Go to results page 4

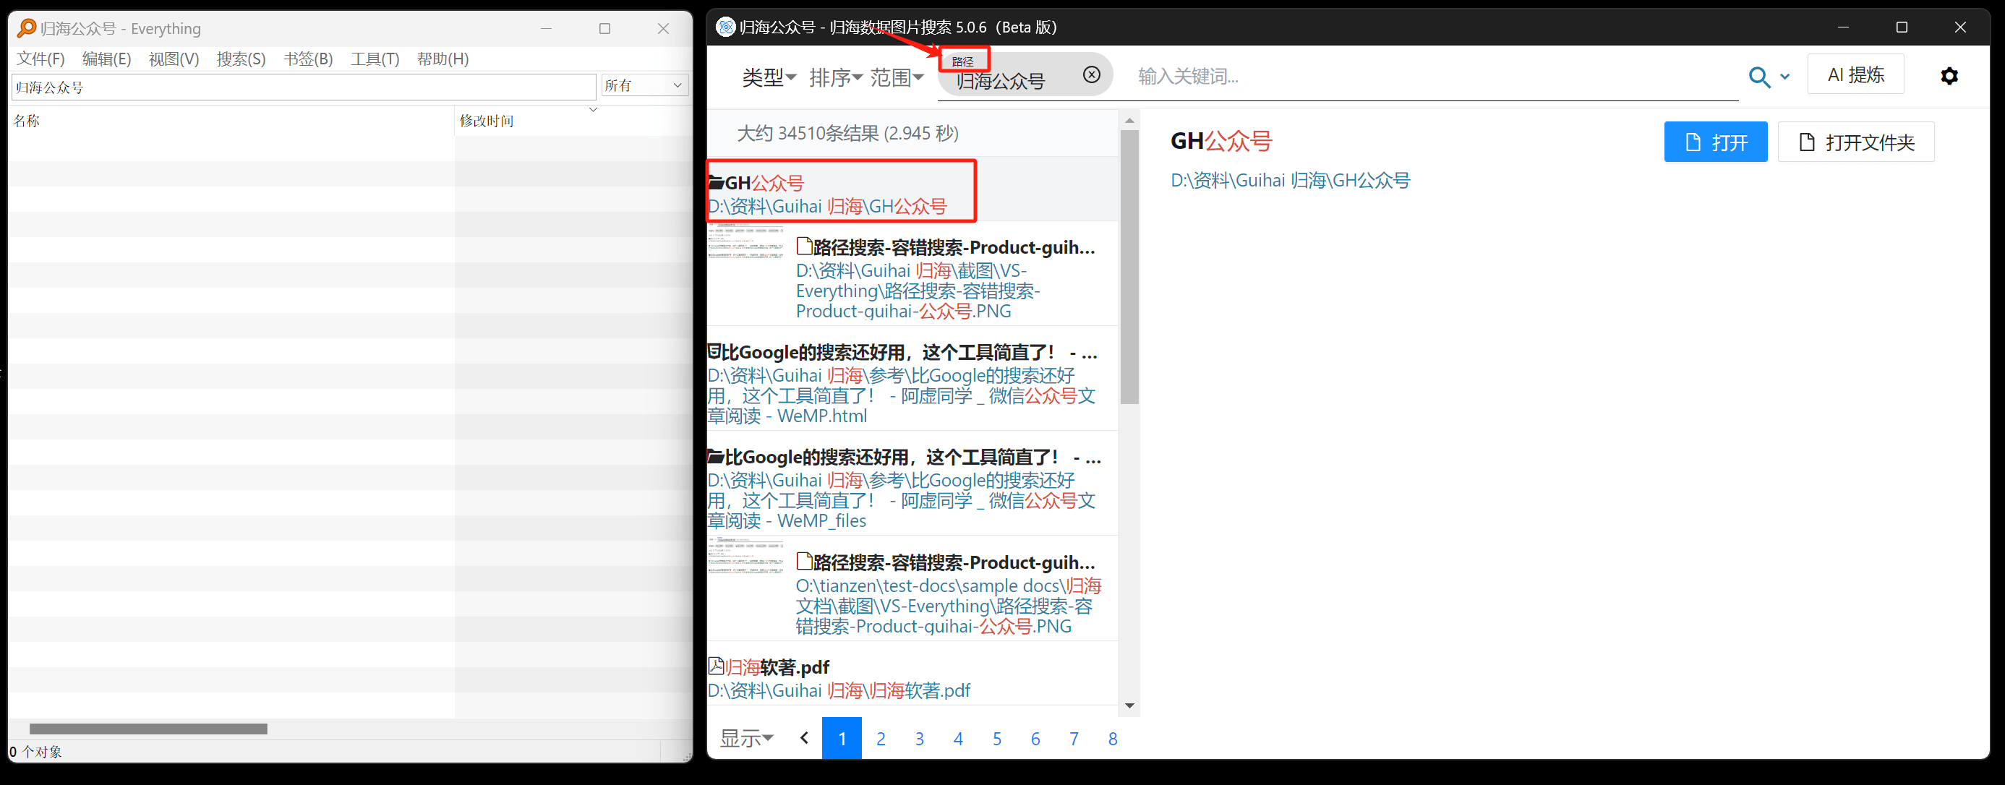click(x=958, y=738)
